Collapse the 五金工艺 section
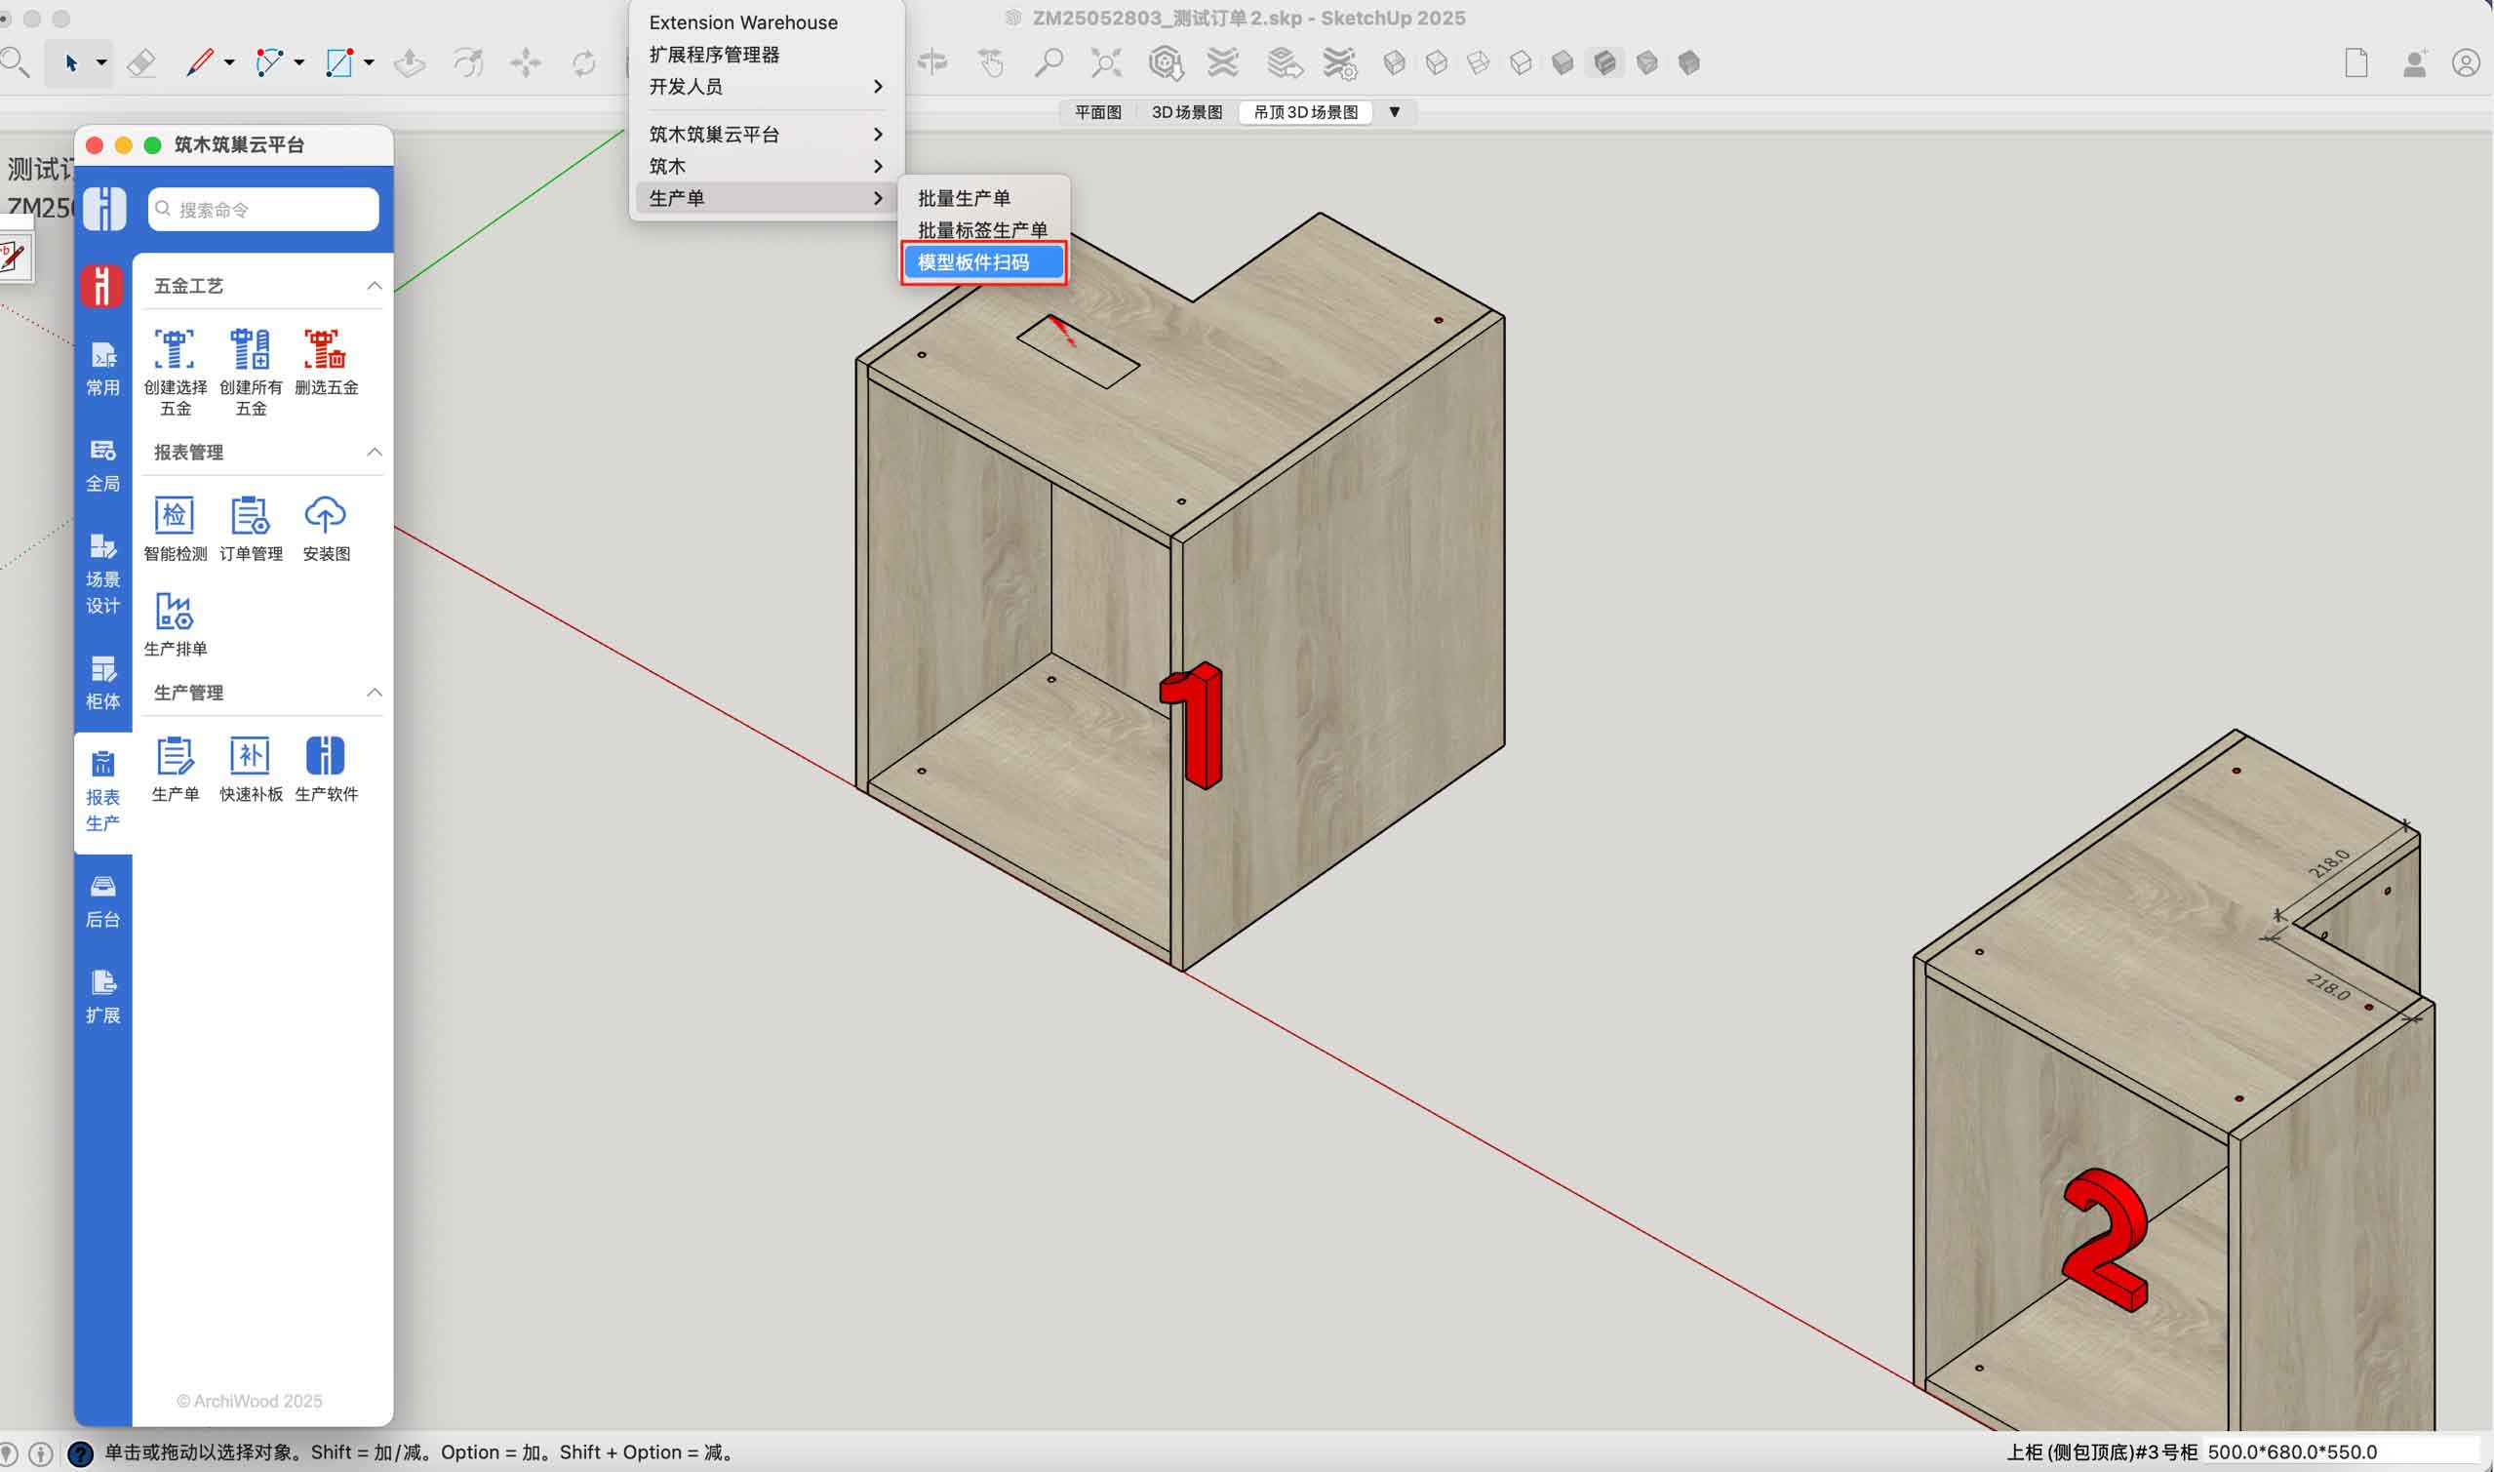 tap(374, 286)
